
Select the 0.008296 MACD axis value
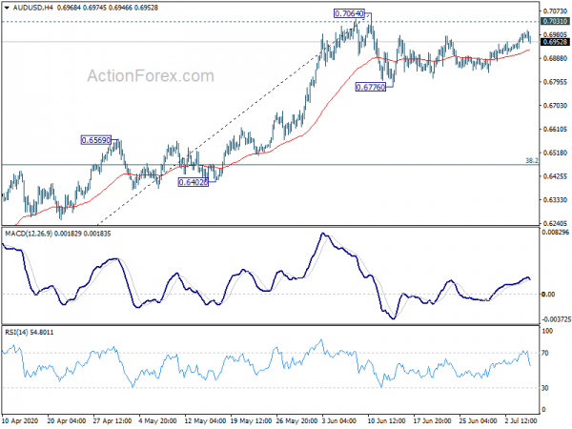[x=554, y=233]
